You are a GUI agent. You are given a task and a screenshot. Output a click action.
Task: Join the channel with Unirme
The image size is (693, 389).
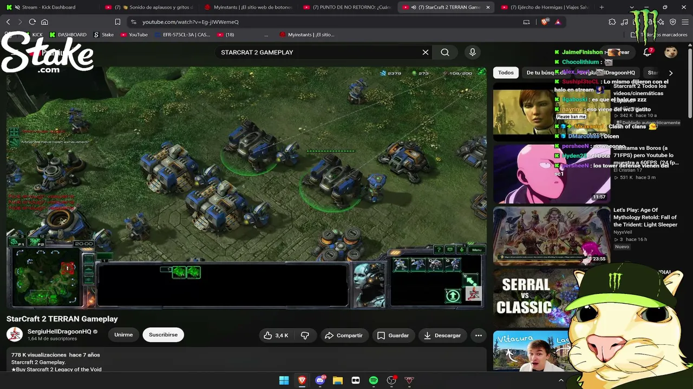(x=123, y=335)
